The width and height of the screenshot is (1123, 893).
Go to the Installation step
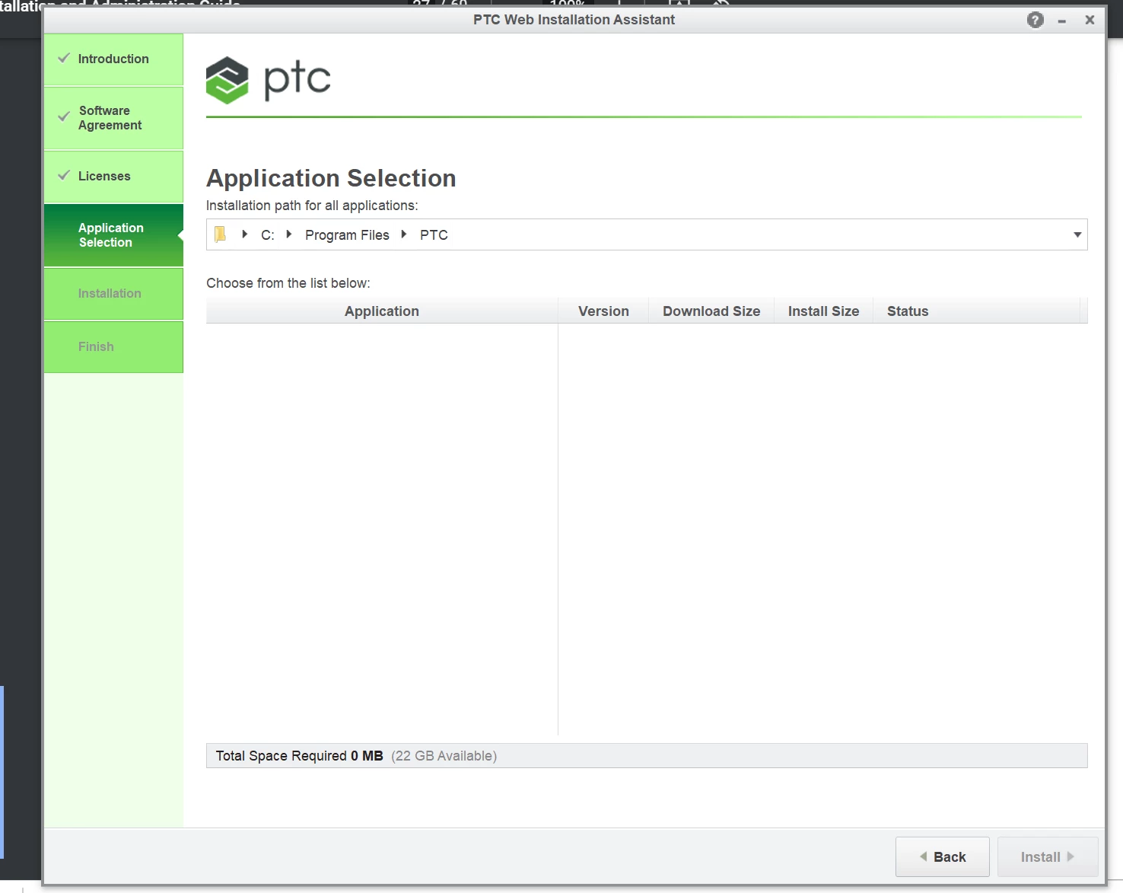coord(113,294)
